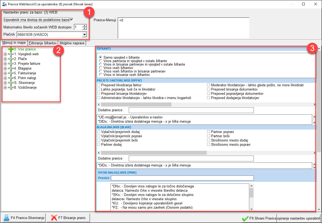Check 'Administrator likvidatorjev' option
Image resolution: width=322 pixels, height=223 pixels.
(99, 98)
